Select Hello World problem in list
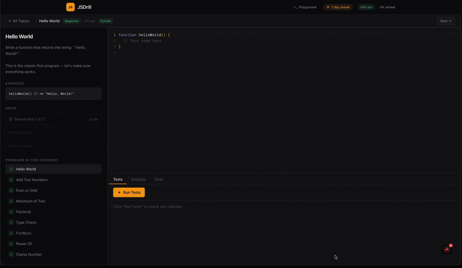The image size is (462, 268). pyautogui.click(x=53, y=169)
